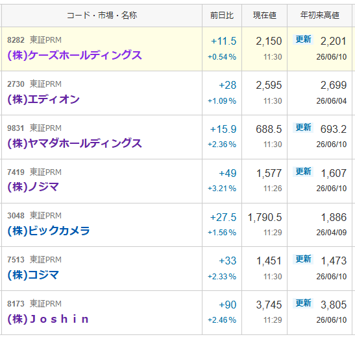
Task: Click year-high value 2,201
Action: pos(334,41)
